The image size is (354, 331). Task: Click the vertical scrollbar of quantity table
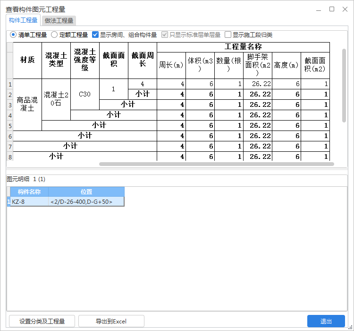click(x=344, y=86)
